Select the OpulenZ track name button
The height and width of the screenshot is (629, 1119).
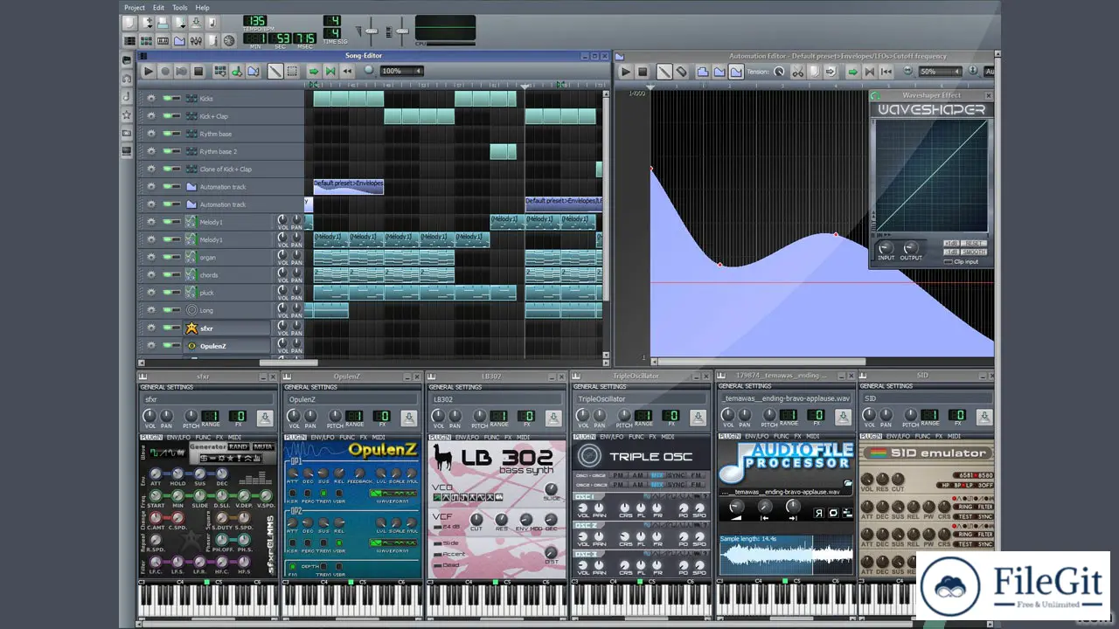(x=227, y=346)
